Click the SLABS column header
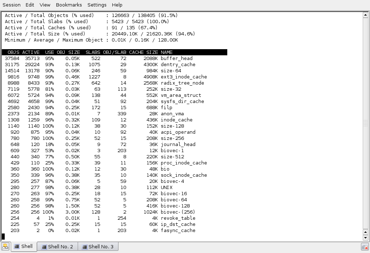Screen dimensions: 370x253 [93, 52]
